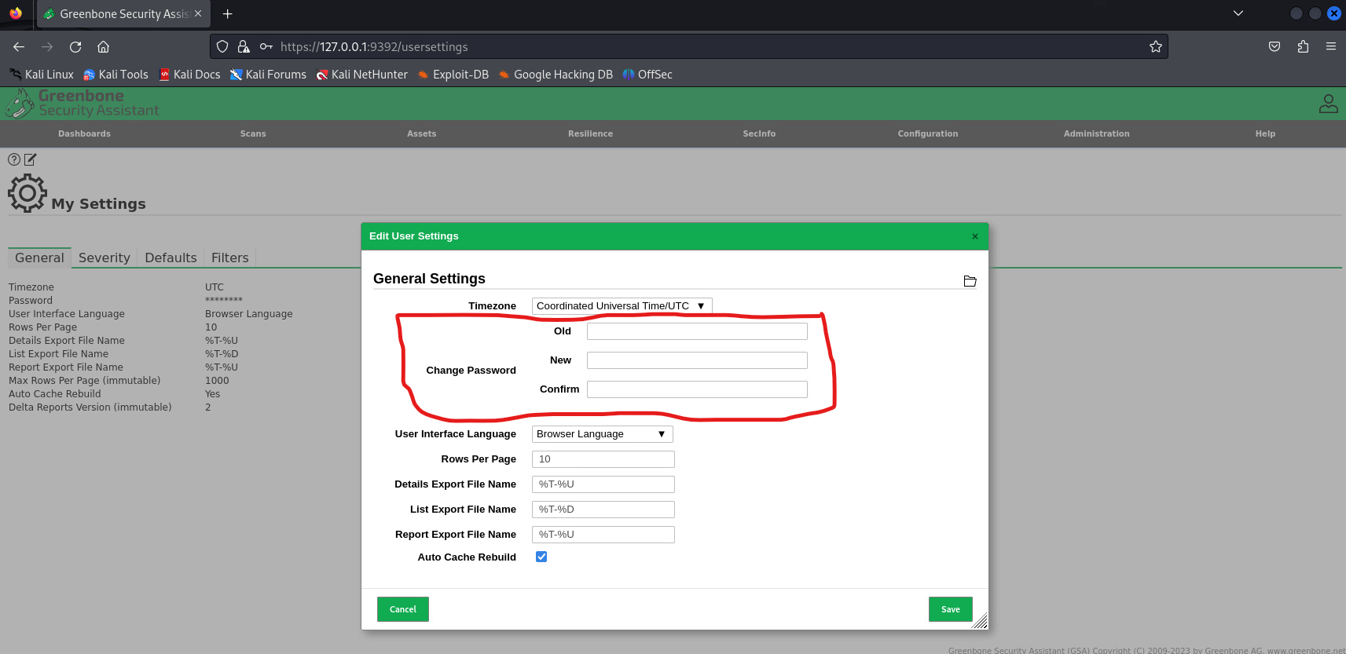Screen dimensions: 1346x654
Task: Click the Report Export File Name field
Action: [603, 535]
